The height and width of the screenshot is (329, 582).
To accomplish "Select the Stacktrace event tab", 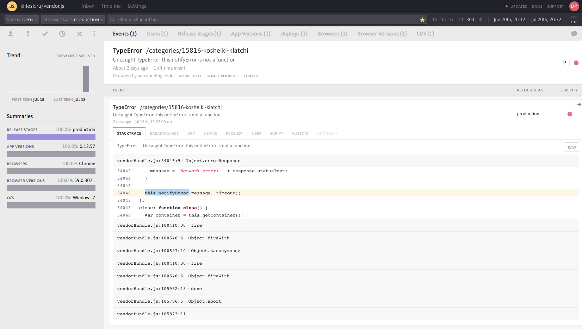I will 129,134.
